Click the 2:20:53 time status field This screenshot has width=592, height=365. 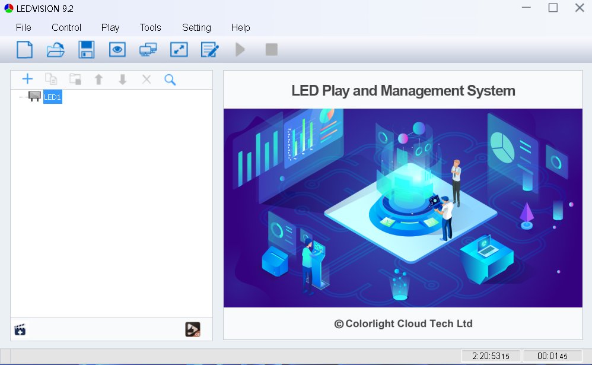point(491,356)
